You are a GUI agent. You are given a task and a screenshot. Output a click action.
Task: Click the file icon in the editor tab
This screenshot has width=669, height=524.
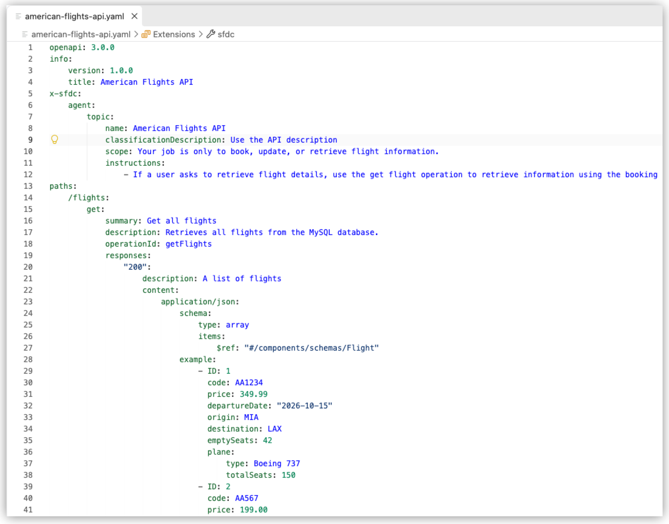[18, 16]
